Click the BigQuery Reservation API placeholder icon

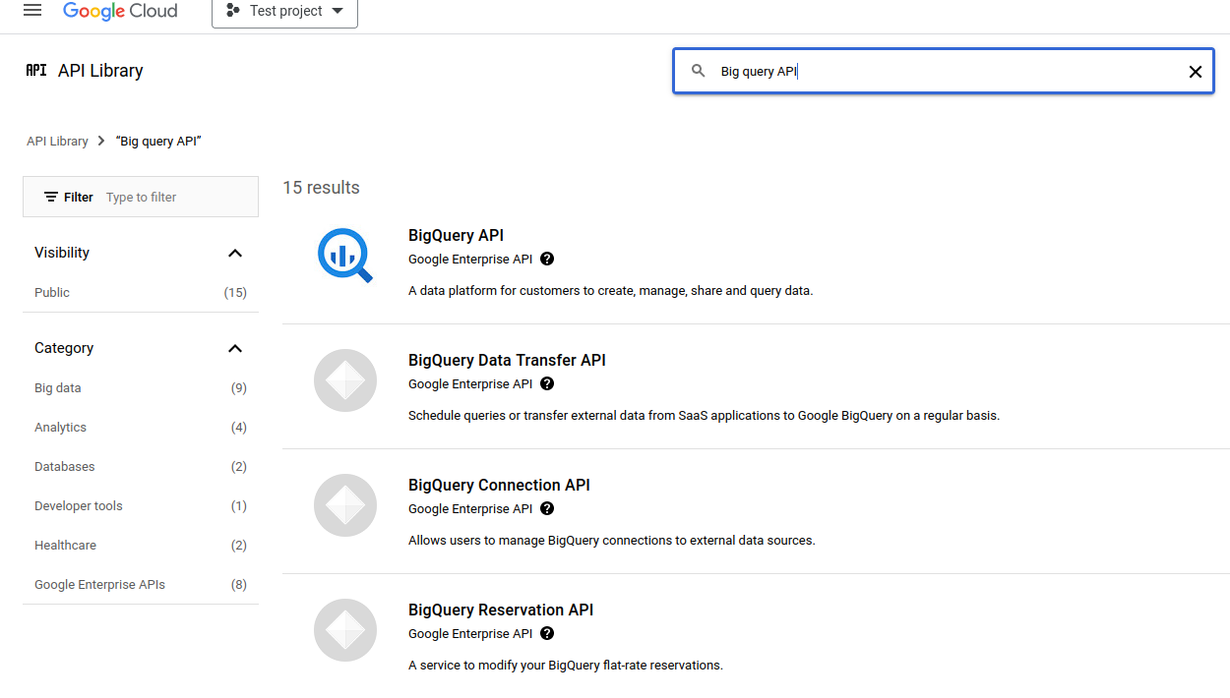[345, 630]
